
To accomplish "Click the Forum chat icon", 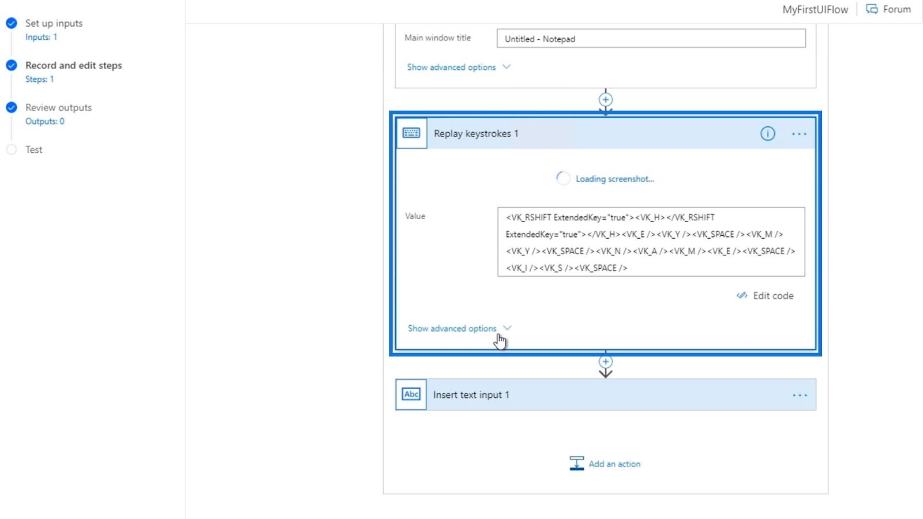I will [x=872, y=9].
